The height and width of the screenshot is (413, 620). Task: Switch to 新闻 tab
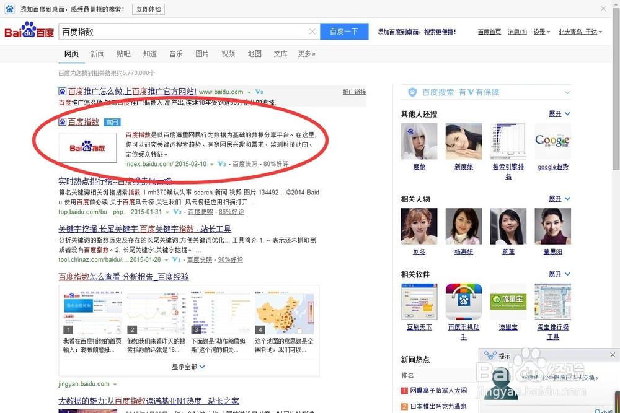point(97,54)
